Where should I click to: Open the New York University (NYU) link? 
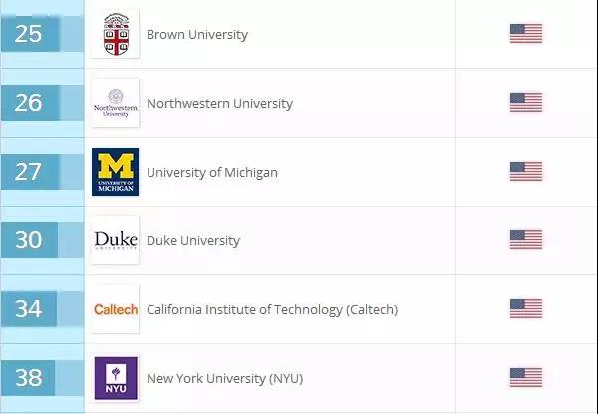(x=224, y=378)
